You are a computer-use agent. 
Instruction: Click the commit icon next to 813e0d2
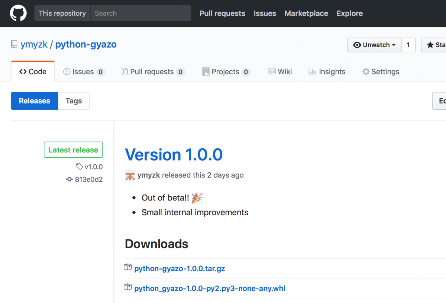[x=69, y=179]
